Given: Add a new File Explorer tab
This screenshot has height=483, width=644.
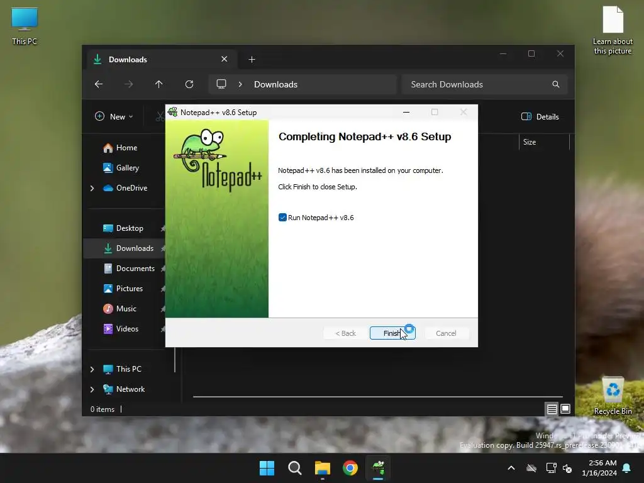Looking at the screenshot, I should point(252,60).
